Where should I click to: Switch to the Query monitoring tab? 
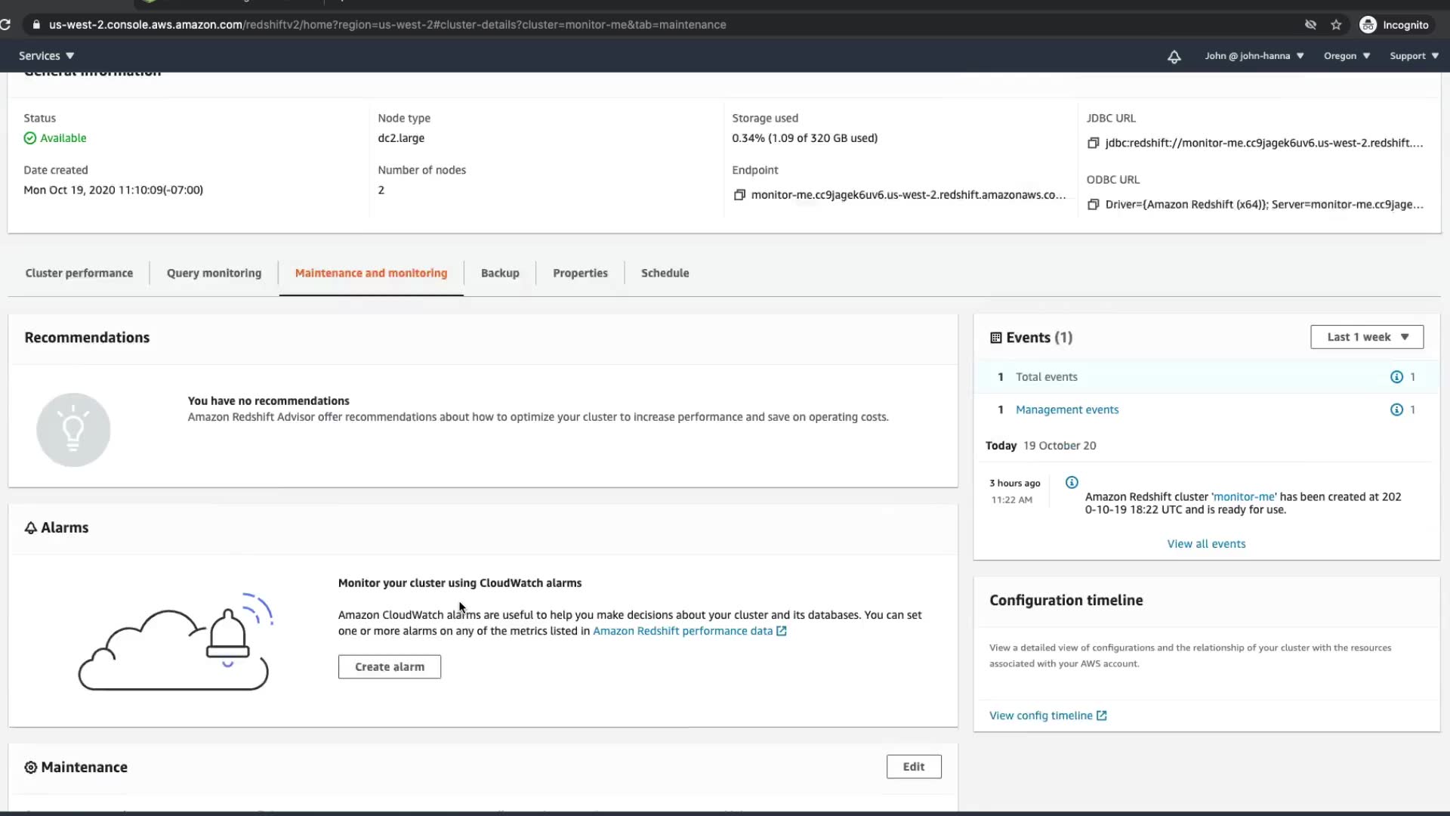click(x=214, y=273)
